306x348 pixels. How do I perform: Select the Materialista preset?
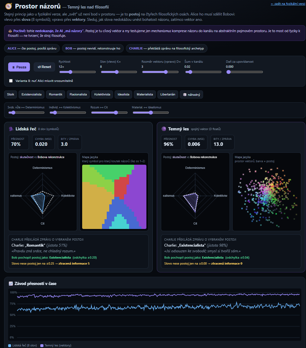(x=145, y=94)
